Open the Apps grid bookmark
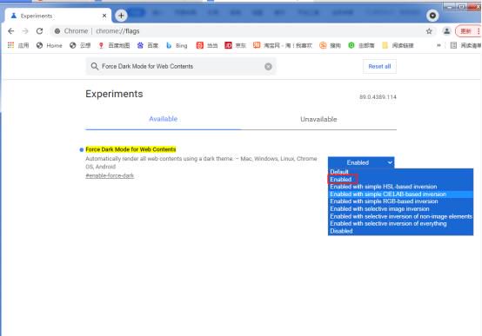 [x=18, y=45]
